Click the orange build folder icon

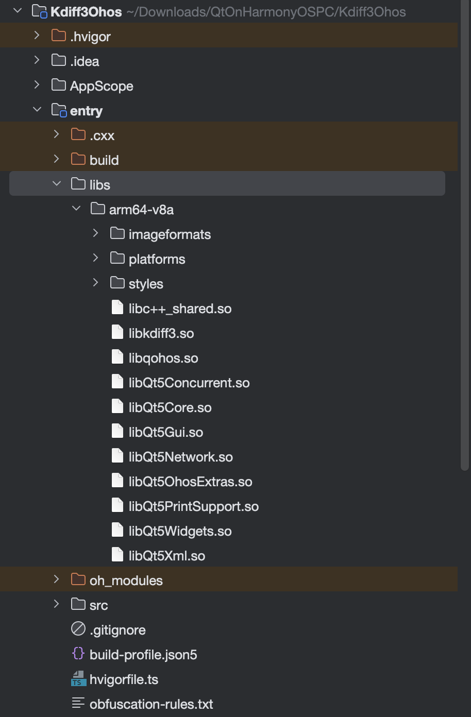[78, 159]
